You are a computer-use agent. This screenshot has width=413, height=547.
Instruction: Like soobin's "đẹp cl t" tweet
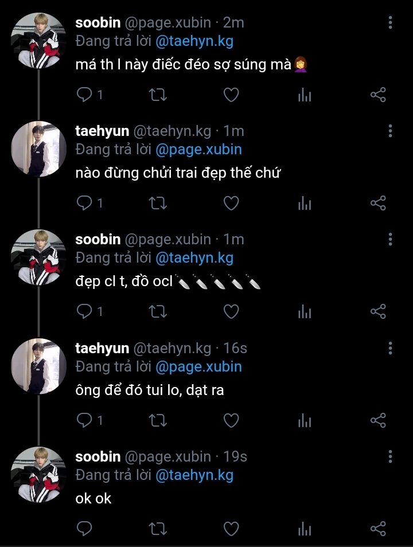tap(231, 311)
